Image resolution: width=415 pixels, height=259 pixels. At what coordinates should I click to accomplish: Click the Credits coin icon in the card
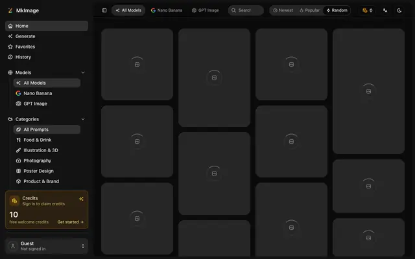click(x=14, y=201)
